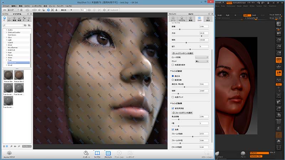The image size is (285, 160).
Task: Open the グリッド dropdown showing 無し
Action: (202, 61)
